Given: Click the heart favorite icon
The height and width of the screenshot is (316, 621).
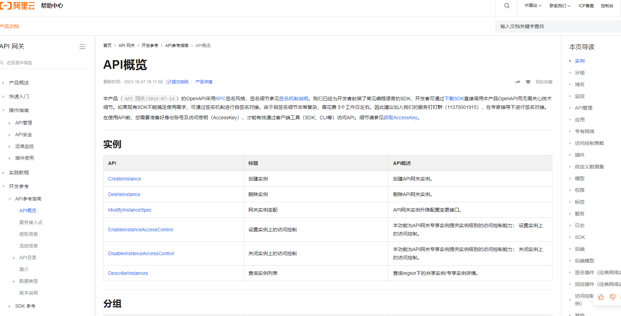Looking at the screenshot, I should (x=528, y=82).
